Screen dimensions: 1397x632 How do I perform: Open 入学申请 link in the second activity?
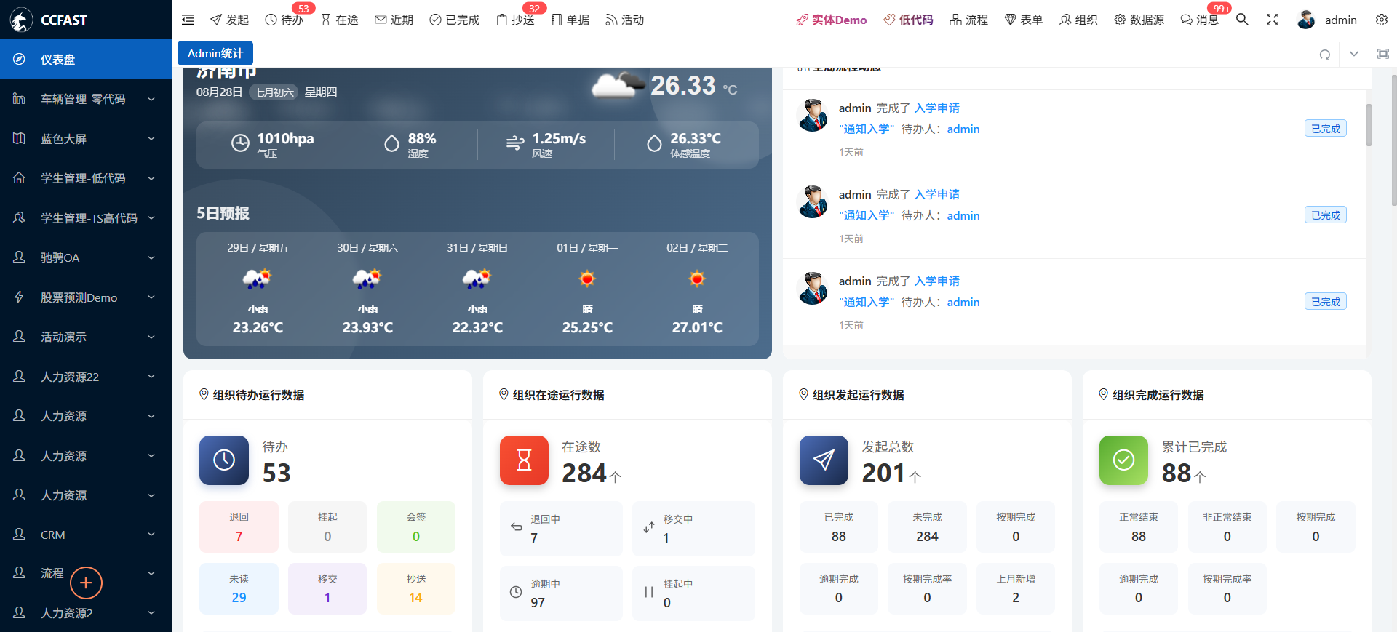click(937, 194)
